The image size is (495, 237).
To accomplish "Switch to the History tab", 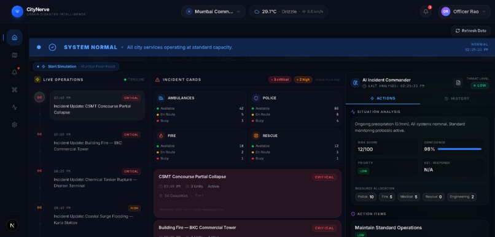I will click(x=457, y=98).
